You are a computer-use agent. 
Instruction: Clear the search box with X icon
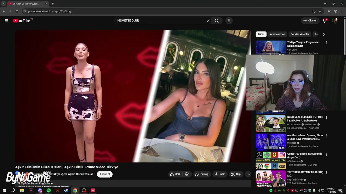click(208, 21)
